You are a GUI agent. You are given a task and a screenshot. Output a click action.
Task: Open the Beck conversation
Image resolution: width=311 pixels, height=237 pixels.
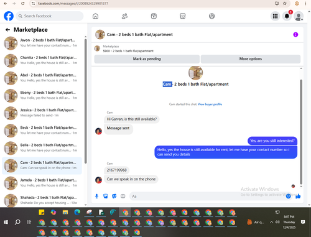click(x=42, y=131)
